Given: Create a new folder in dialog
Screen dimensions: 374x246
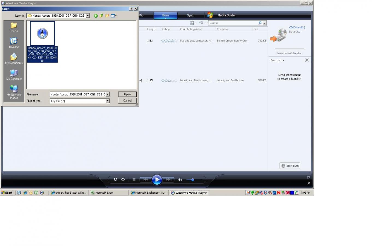Looking at the screenshot, I should point(107,16).
